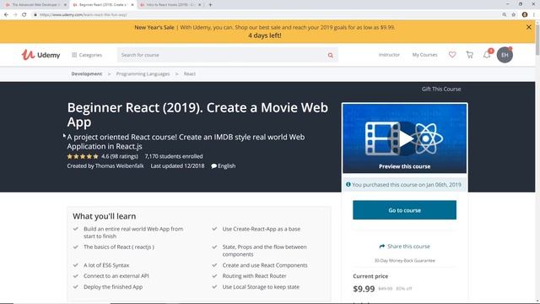This screenshot has height=304, width=540.
Task: Close the Beginner React (2019) tab
Action: pos(132,5)
